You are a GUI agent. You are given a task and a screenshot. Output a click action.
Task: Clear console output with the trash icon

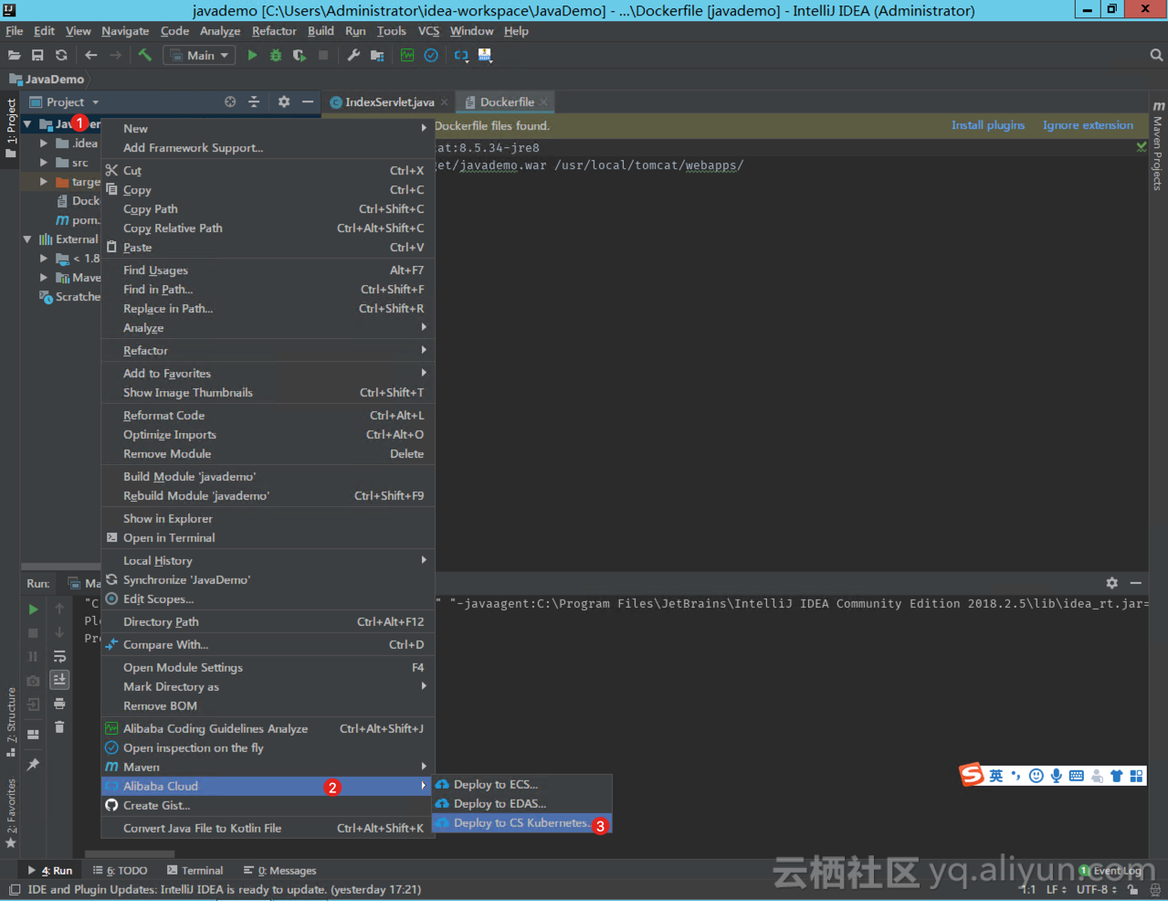pos(59,727)
